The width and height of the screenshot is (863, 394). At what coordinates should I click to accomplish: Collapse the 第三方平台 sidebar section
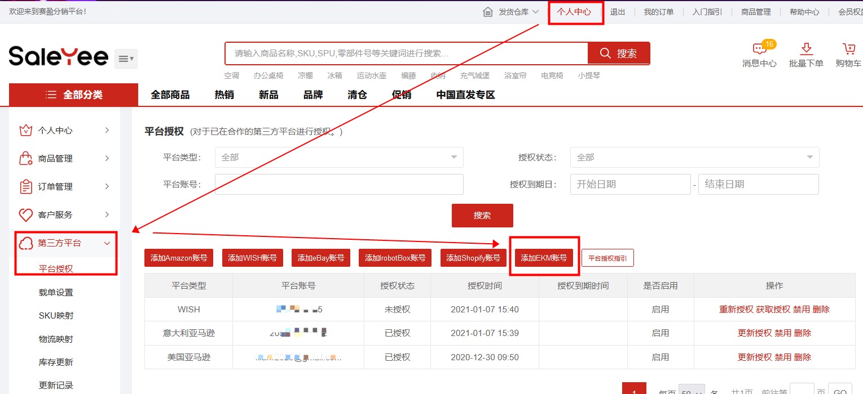click(x=107, y=243)
